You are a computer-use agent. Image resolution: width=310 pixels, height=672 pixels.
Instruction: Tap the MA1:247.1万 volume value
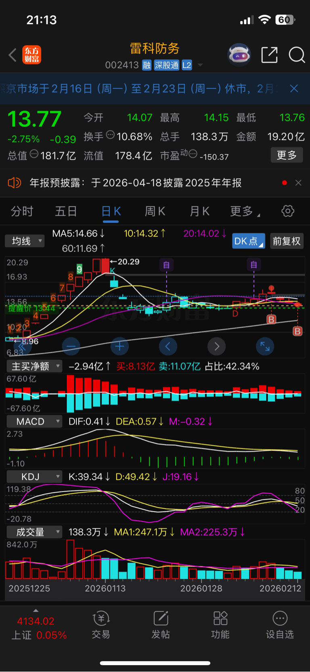(144, 532)
